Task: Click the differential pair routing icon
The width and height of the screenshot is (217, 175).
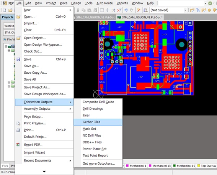Action: tap(198, 10)
